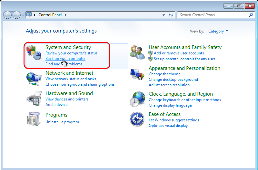Click Change keyboards or other input methods
This screenshot has width=258, height=170.
tap(185, 100)
